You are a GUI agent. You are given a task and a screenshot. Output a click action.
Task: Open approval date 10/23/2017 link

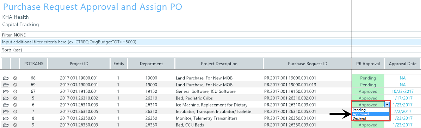(x=402, y=91)
